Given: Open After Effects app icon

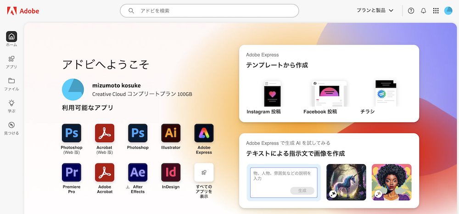Looking at the screenshot, I should (138, 173).
